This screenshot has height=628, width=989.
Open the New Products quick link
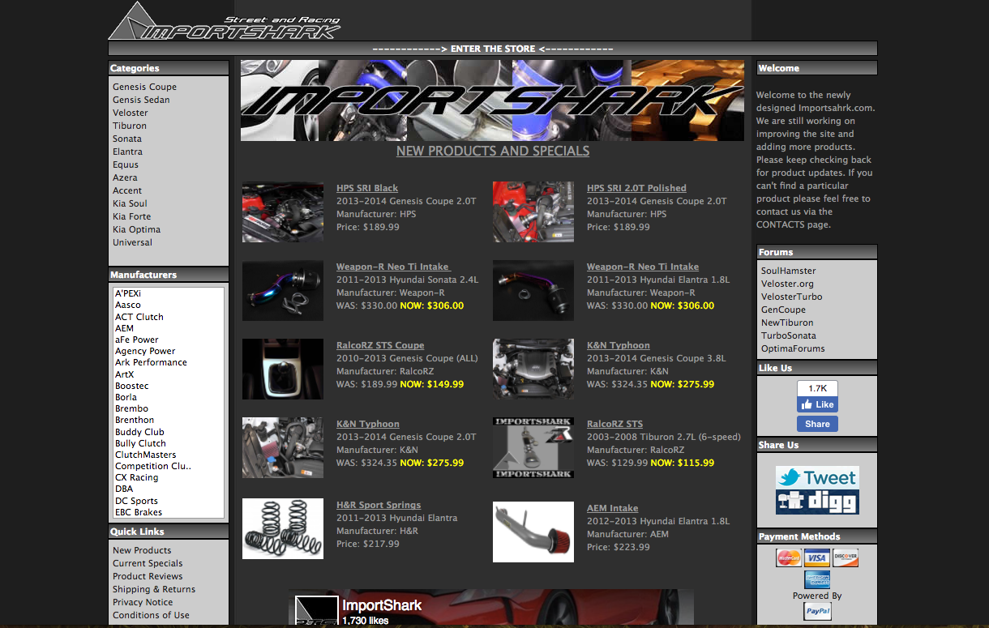click(142, 550)
